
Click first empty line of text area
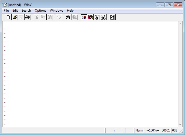tap(90, 25)
